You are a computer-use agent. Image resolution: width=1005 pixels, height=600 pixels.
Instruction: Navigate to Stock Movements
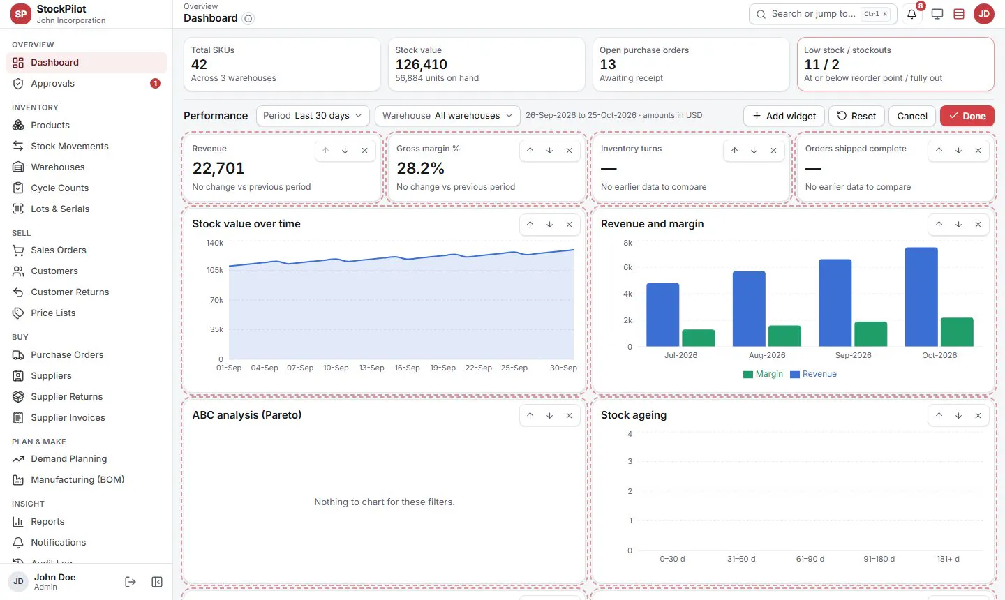click(87, 147)
